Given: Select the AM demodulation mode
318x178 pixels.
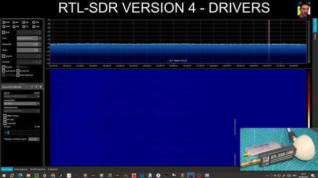Looking at the screenshot, I should point(14,22).
